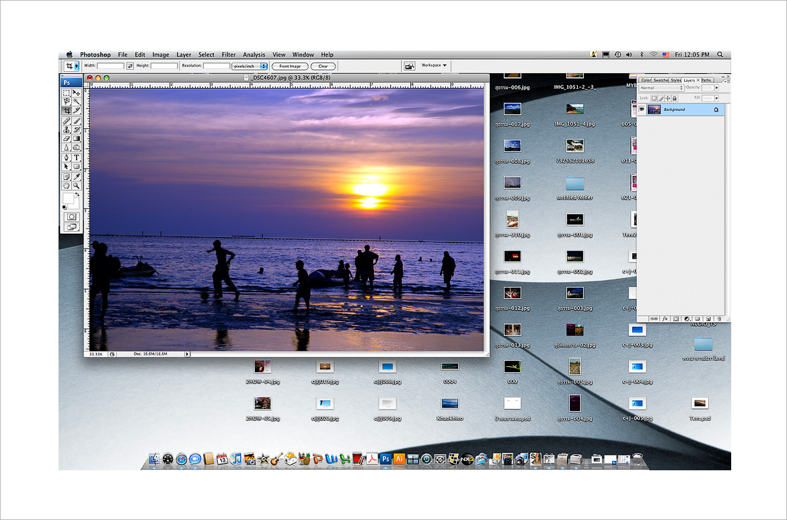Pick the Horizontal Type tool
The height and width of the screenshot is (520, 787).
[76, 157]
